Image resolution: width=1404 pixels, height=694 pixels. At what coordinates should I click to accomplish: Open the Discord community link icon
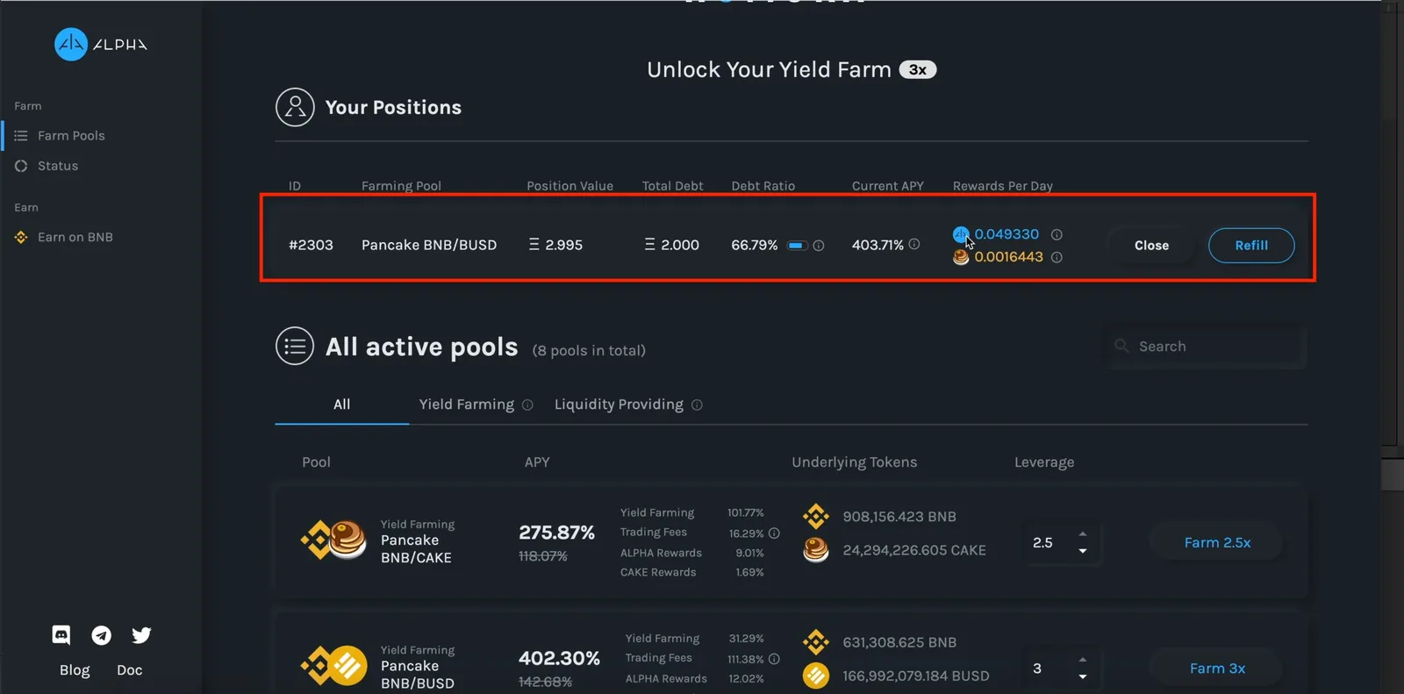[x=61, y=634]
